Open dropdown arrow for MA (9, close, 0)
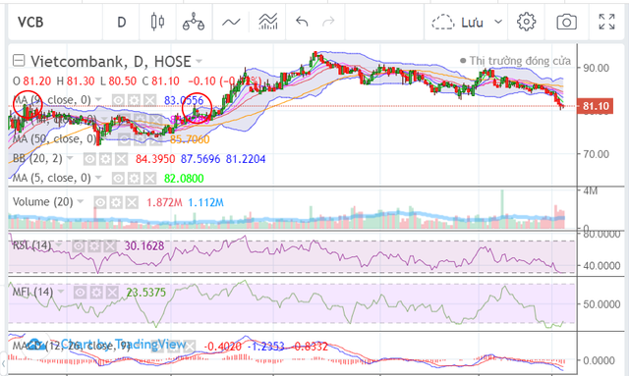Viewport: 629px width, 376px height. click(98, 99)
